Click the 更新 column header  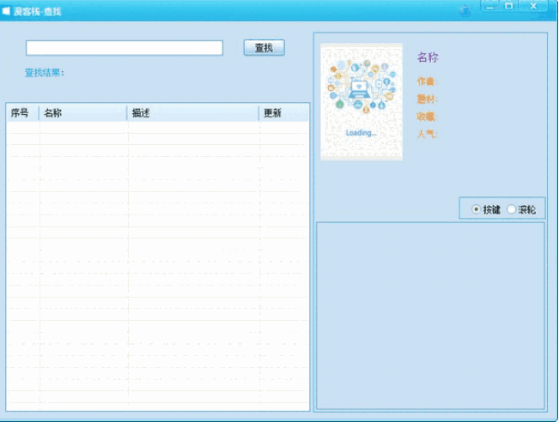click(283, 113)
